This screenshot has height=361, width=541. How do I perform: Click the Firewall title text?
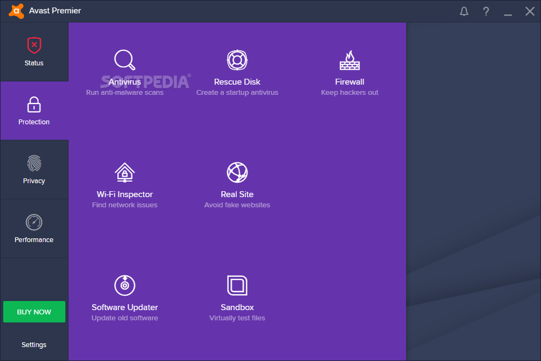point(350,82)
